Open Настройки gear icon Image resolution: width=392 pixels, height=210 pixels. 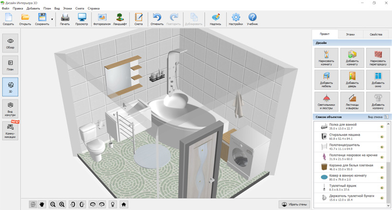click(236, 19)
